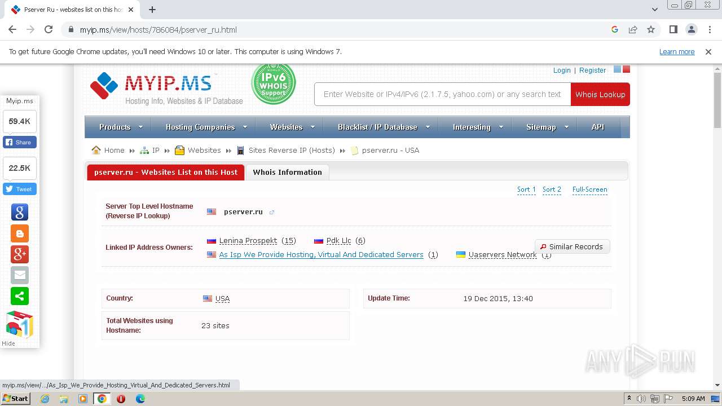722x406 pixels.
Task: Expand the Websites navigation menu
Action: 292,127
